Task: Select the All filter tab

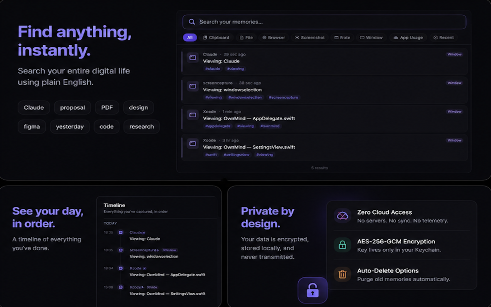Action: 190,38
